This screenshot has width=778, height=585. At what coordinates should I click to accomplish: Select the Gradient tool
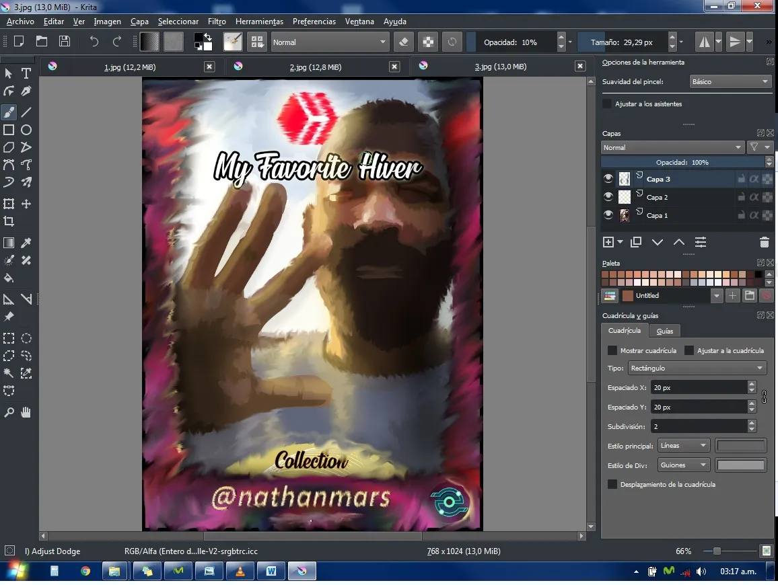click(x=9, y=243)
